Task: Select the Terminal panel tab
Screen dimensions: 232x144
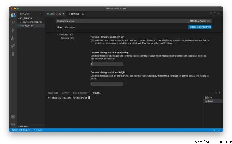Action: [97, 93]
